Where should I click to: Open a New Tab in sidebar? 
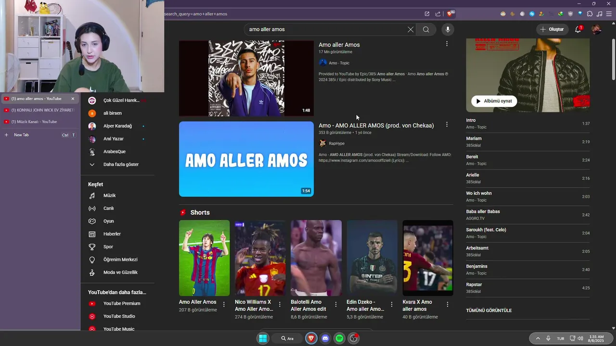pos(39,135)
